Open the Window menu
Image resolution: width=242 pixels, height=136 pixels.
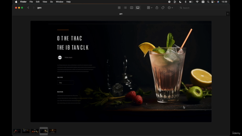tap(60, 2)
